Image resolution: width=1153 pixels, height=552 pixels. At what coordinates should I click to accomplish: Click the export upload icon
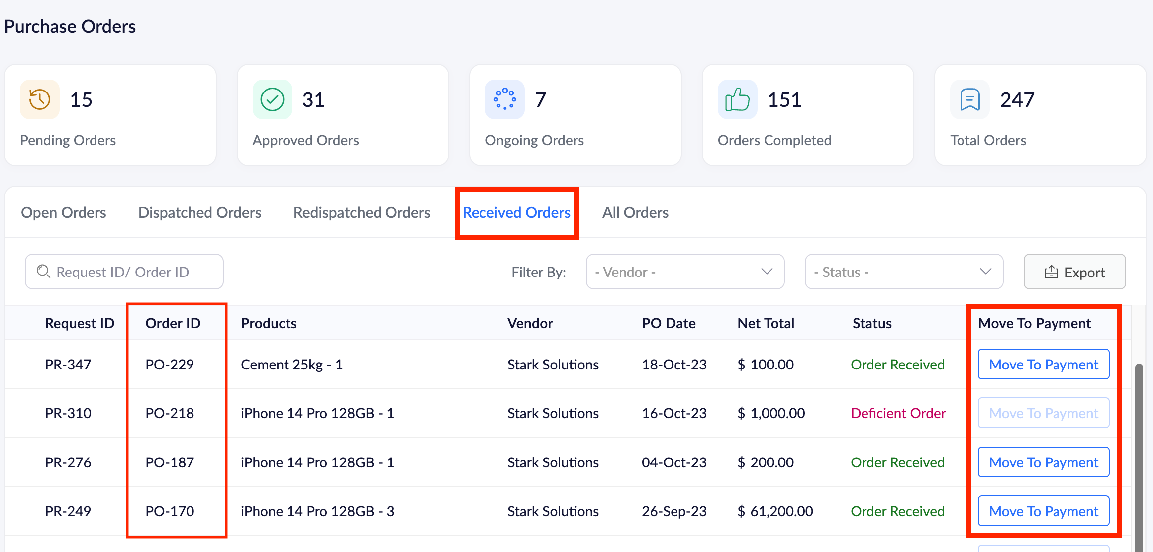(x=1051, y=272)
